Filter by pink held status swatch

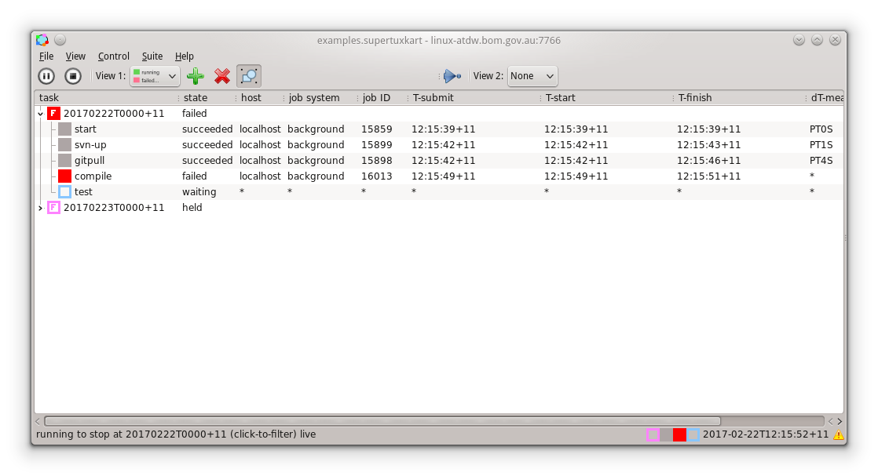pos(653,434)
